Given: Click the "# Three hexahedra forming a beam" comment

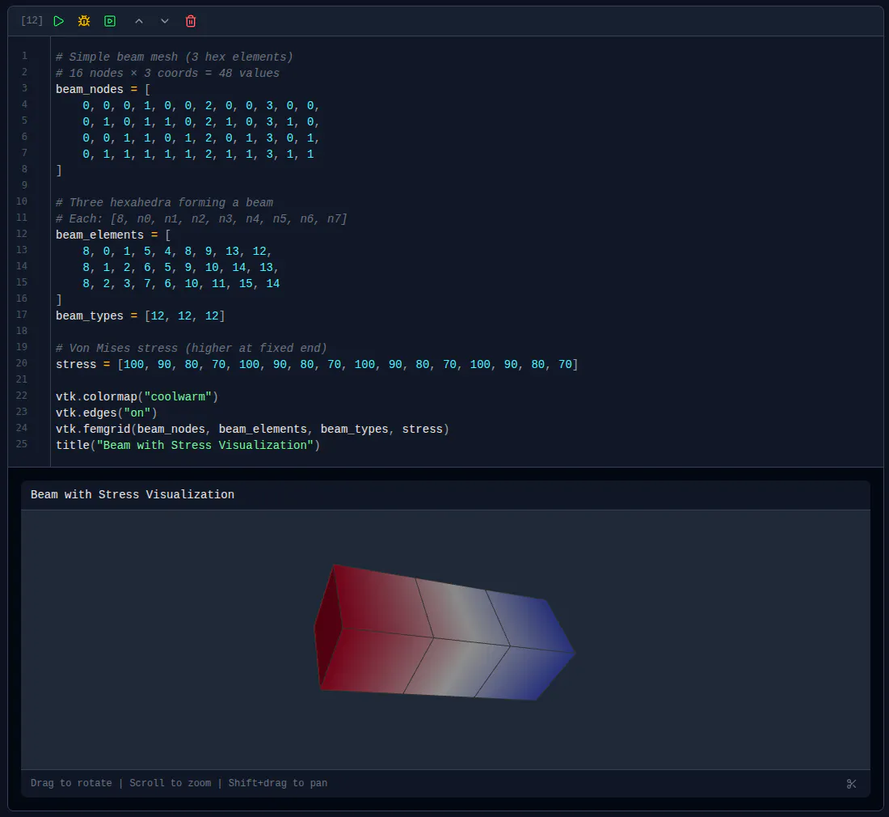Looking at the screenshot, I should [x=164, y=202].
